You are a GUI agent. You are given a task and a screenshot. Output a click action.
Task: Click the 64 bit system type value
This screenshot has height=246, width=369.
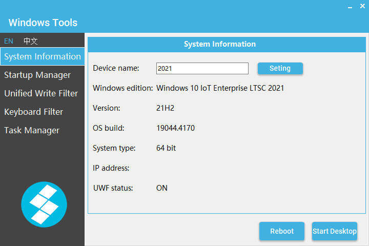[166, 148]
